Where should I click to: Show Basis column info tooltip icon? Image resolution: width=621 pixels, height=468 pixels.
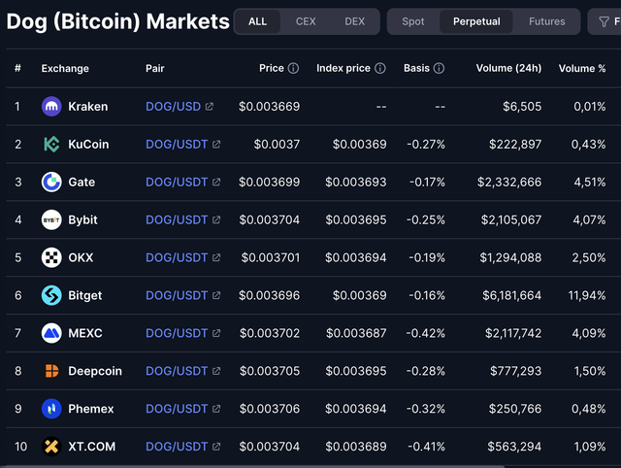click(x=439, y=68)
